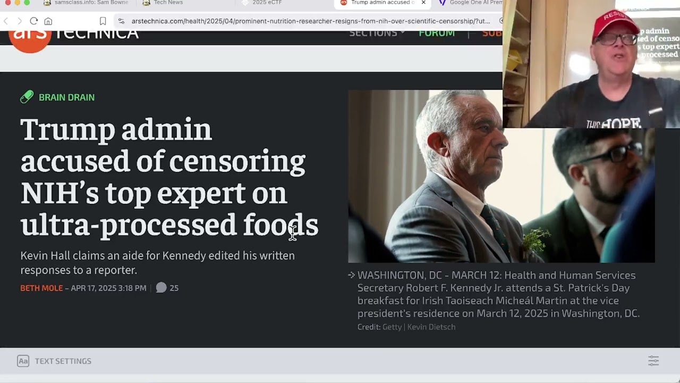This screenshot has height=383, width=680.
Task: Open site settings icon in address bar
Action: click(121, 21)
